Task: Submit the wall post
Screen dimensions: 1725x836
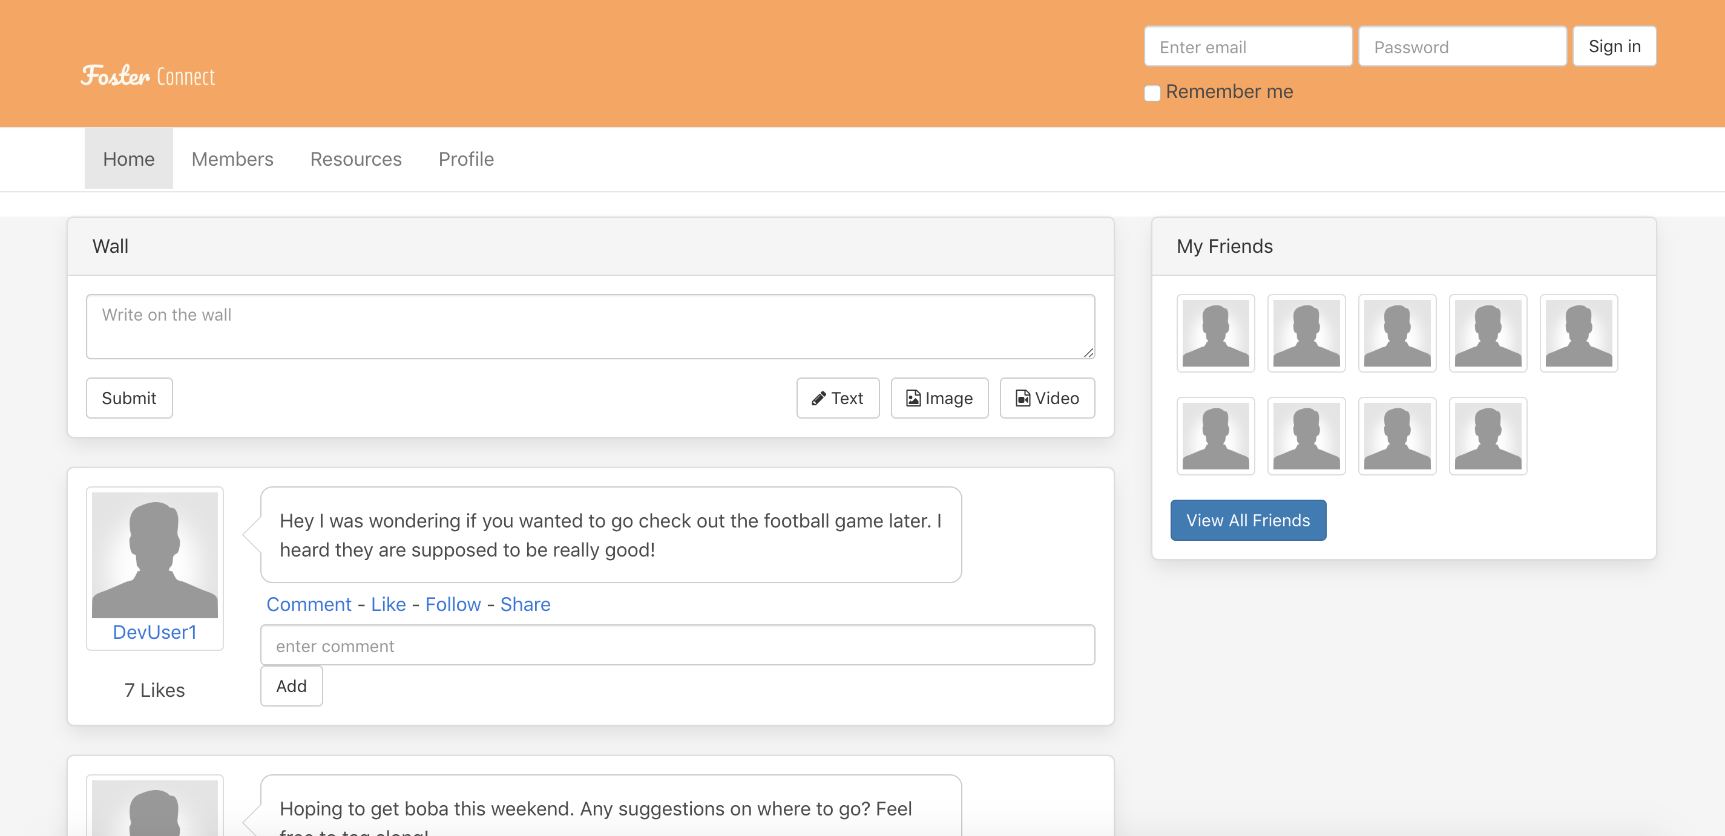Action: (128, 398)
